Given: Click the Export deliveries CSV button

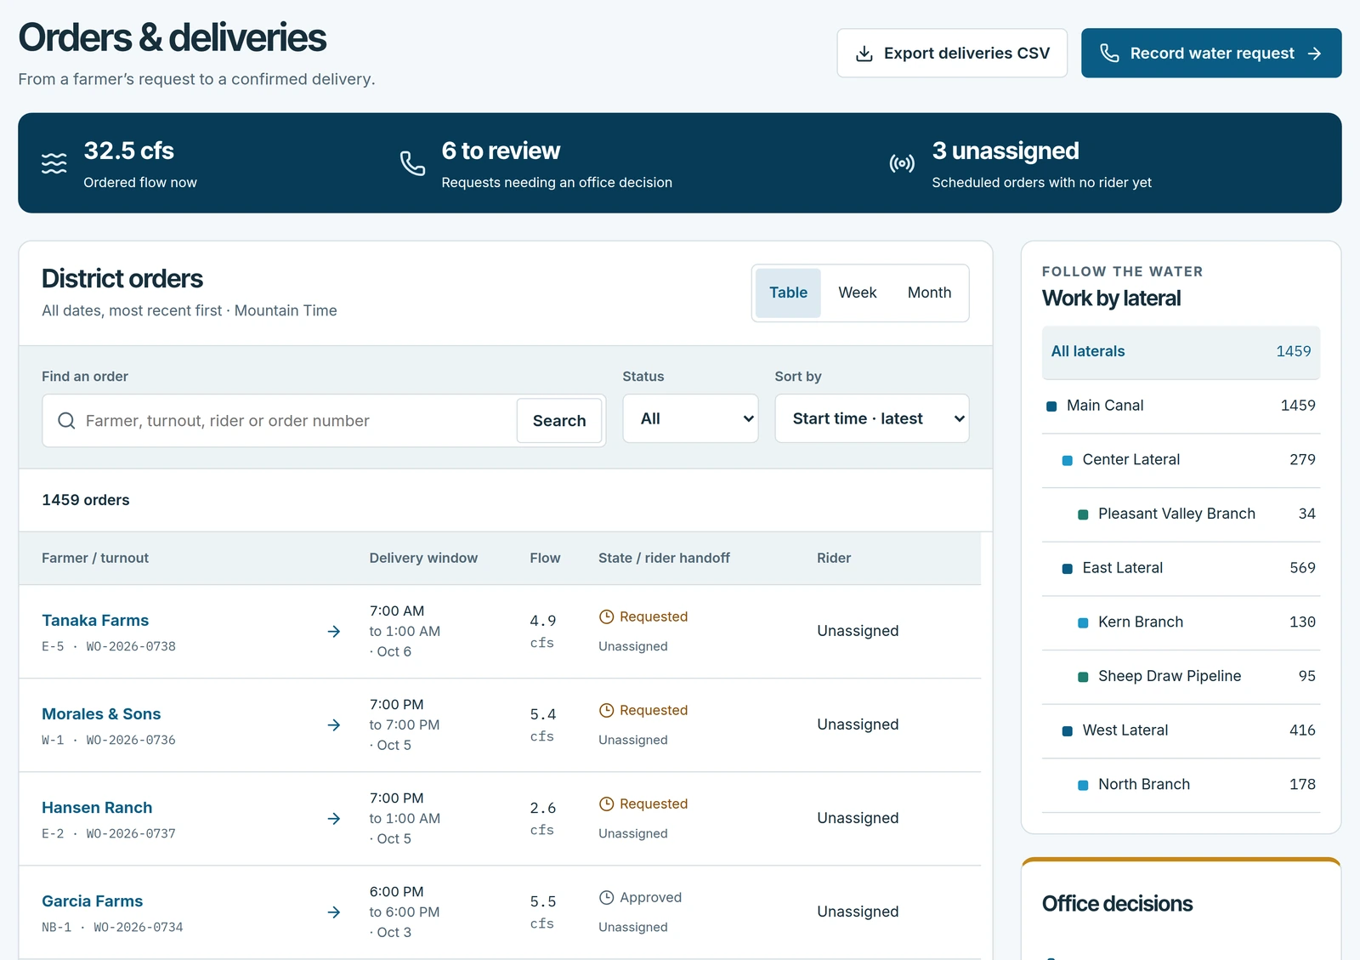Looking at the screenshot, I should [x=952, y=54].
